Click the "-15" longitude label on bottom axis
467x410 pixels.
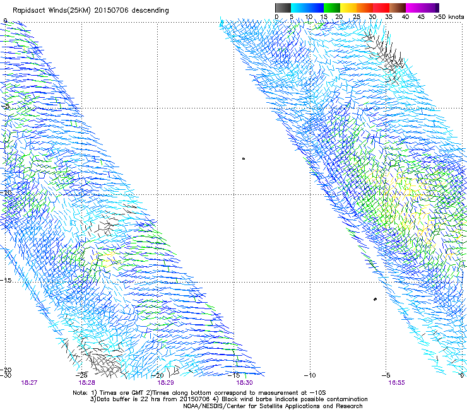[233, 375]
